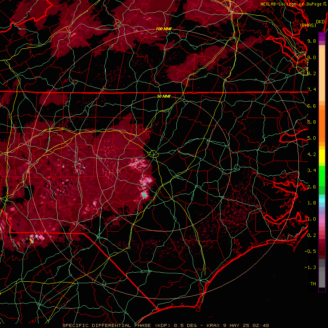Click the 4.2 scale value
Image resolution: width=328 pixels, height=328 pixels.
click(312, 155)
